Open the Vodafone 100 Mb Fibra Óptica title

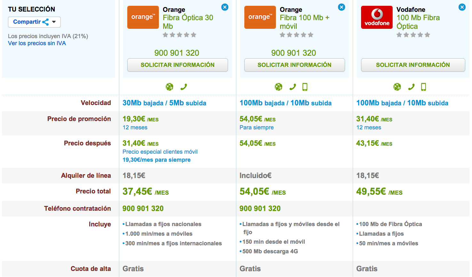(x=418, y=22)
